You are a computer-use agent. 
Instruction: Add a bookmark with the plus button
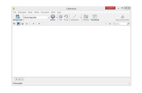[16, 79]
